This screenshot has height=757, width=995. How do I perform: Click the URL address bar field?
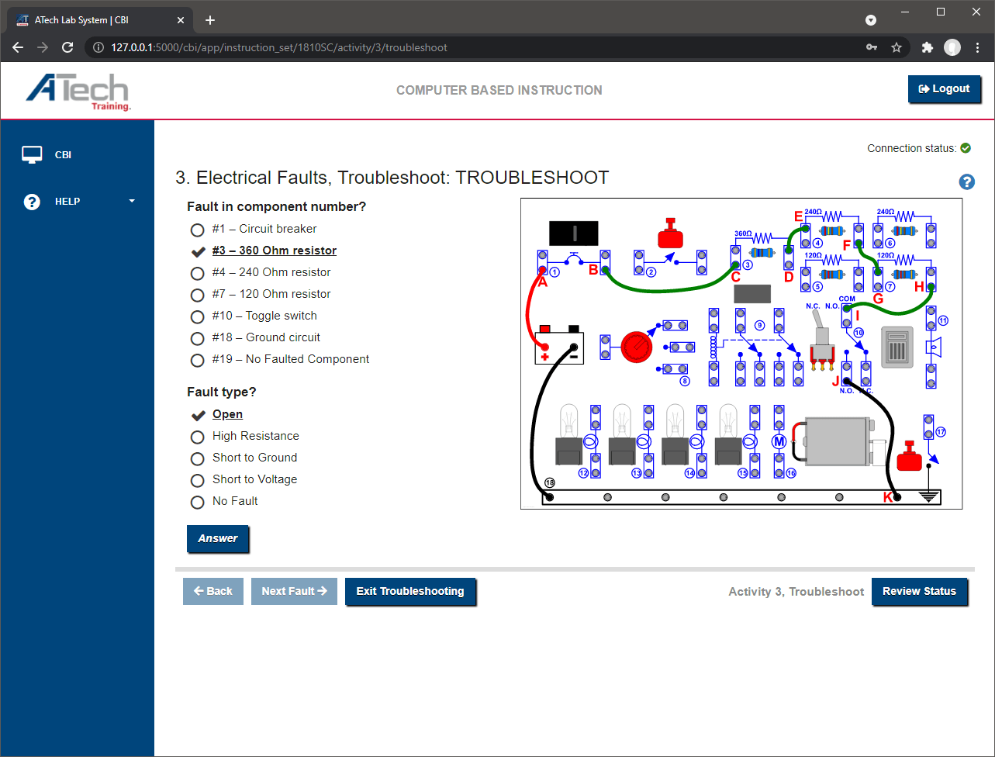[465, 47]
